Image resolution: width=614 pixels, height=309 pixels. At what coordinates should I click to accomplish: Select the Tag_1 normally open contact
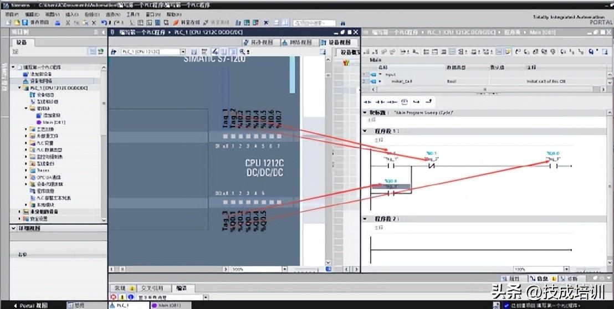click(x=391, y=166)
